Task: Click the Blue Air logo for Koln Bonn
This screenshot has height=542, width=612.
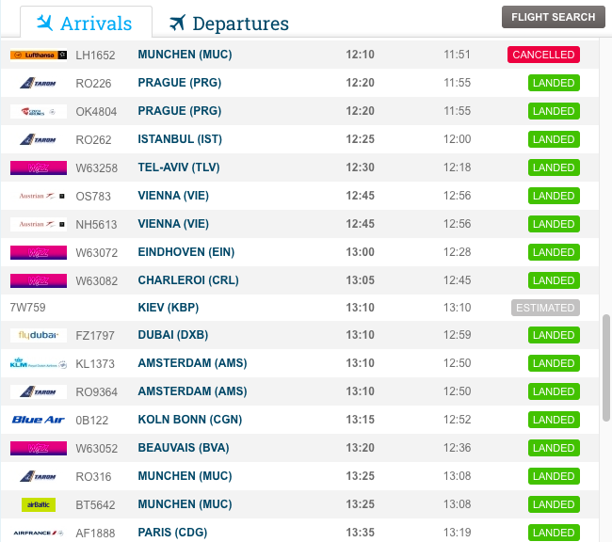Action: [x=39, y=420]
